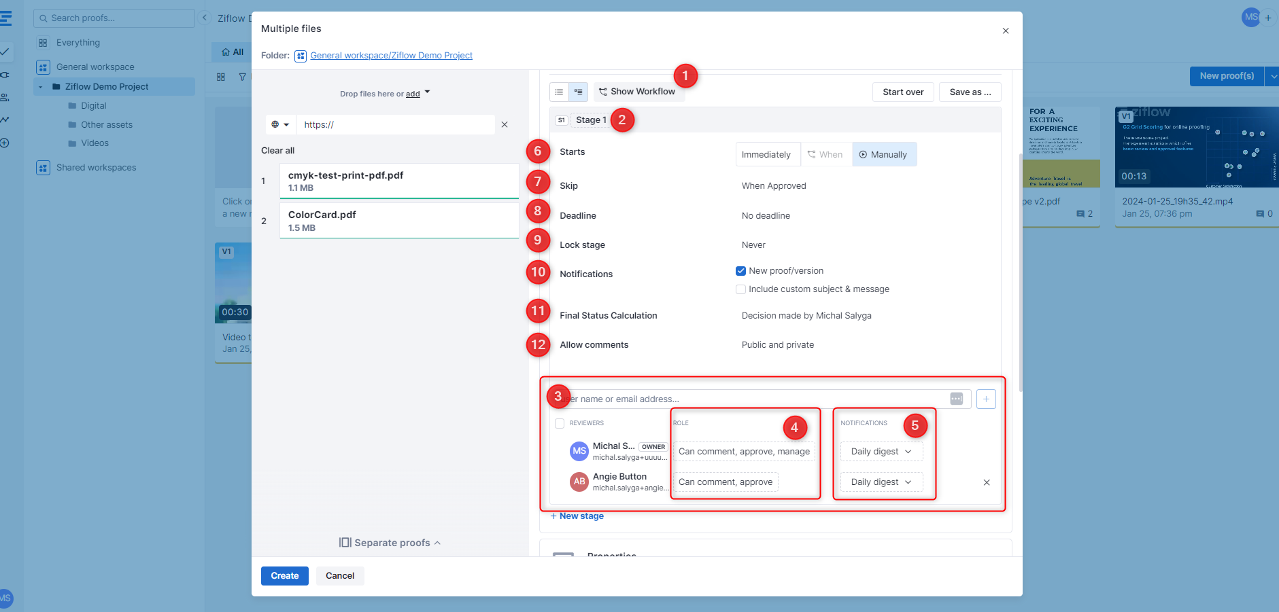Open the globe URL source dropdown
The image size is (1279, 612).
click(x=280, y=125)
